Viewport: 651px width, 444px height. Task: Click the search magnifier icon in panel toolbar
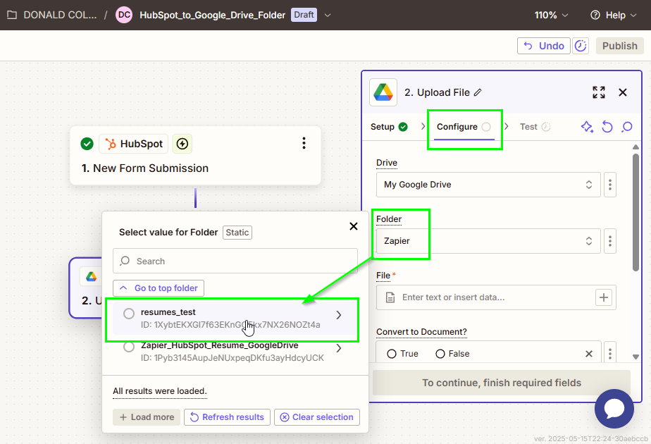pyautogui.click(x=626, y=127)
